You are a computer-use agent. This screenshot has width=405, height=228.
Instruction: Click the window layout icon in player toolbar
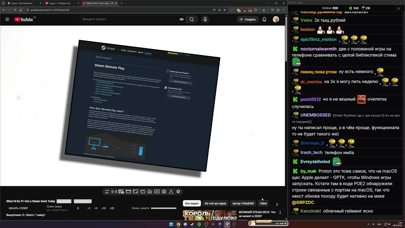point(143,192)
